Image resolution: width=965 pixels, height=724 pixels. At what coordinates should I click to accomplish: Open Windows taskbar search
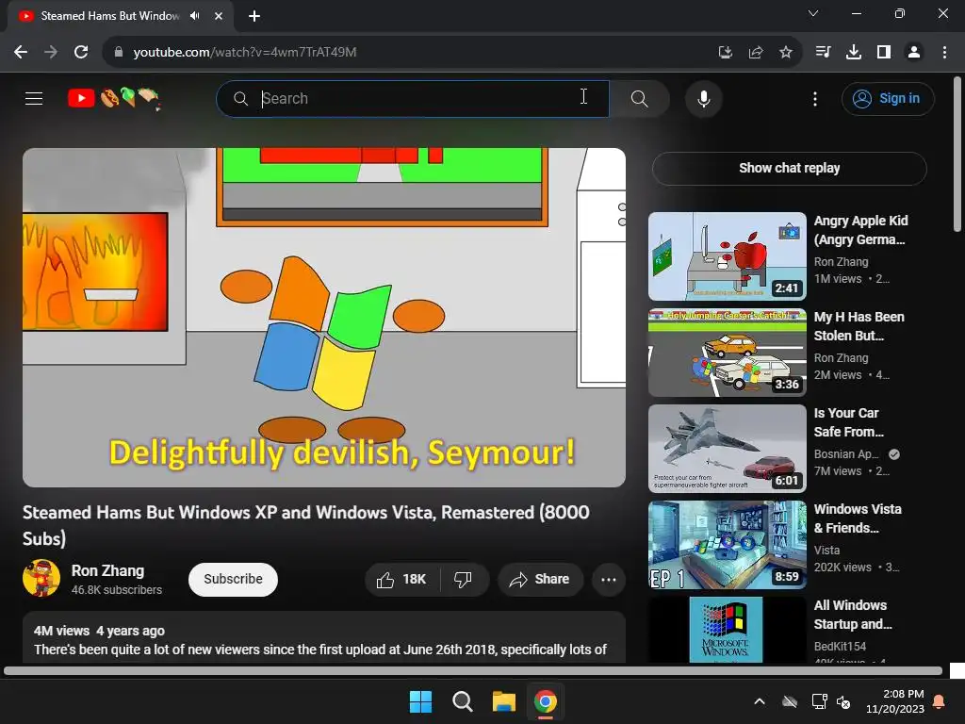462,701
